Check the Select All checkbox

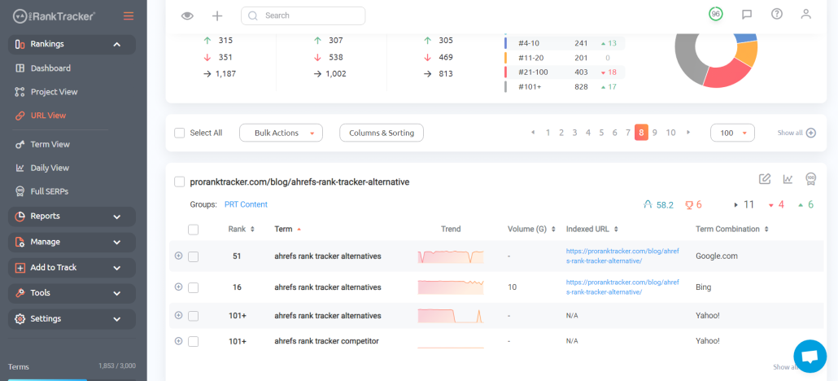tap(180, 133)
